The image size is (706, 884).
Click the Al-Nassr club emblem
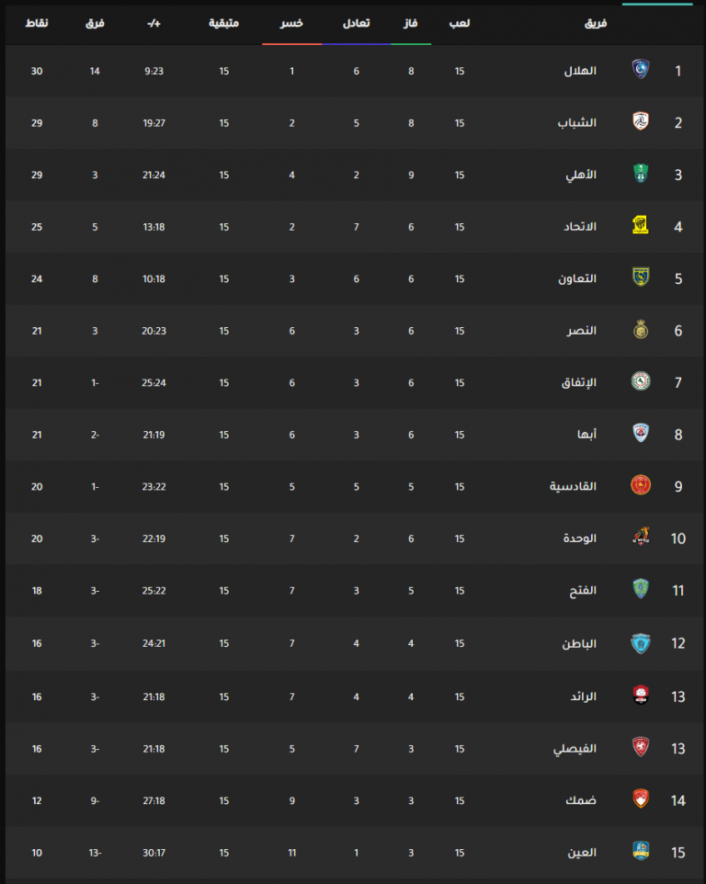coord(641,330)
